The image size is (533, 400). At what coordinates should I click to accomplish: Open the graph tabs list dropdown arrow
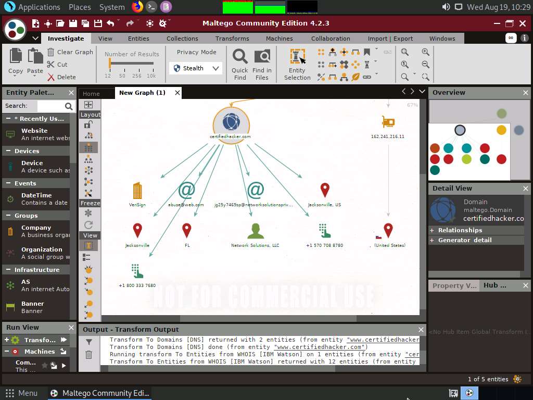coord(422,91)
